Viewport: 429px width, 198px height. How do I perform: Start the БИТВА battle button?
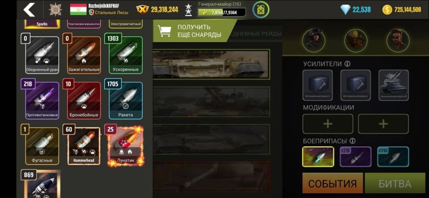click(395, 183)
